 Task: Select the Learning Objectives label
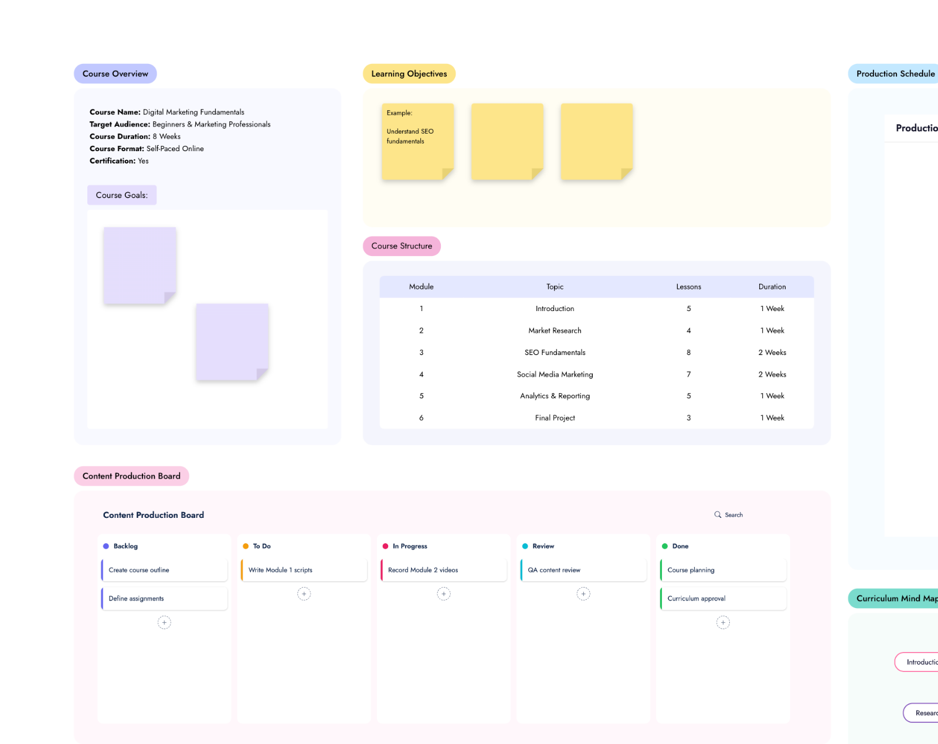point(409,74)
